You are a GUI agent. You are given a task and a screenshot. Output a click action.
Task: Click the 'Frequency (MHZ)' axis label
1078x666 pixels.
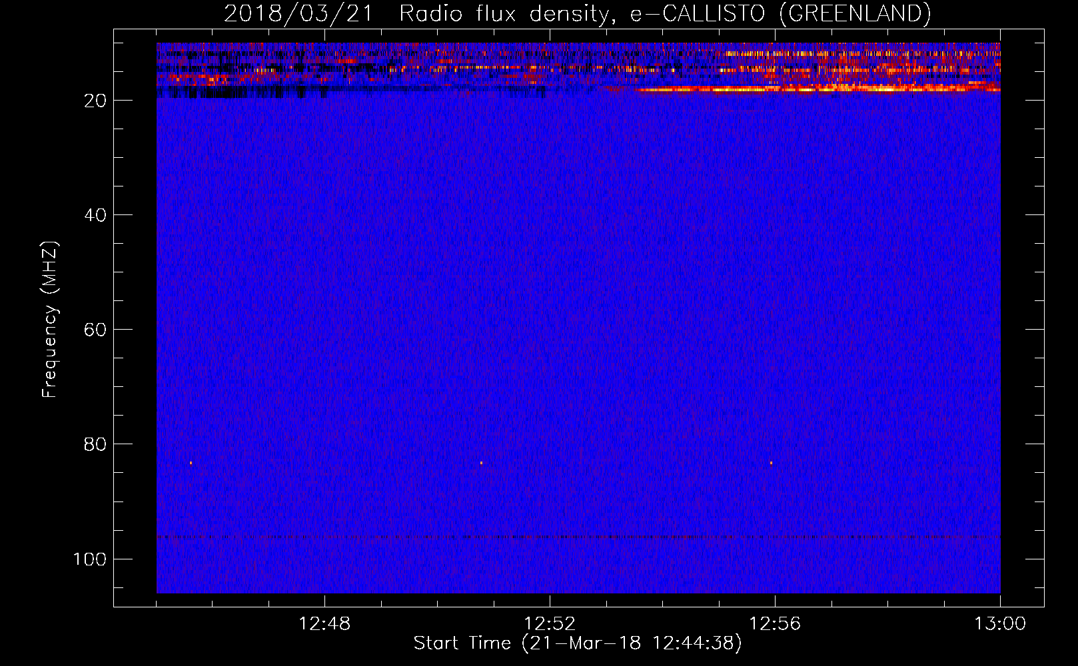tap(50, 320)
